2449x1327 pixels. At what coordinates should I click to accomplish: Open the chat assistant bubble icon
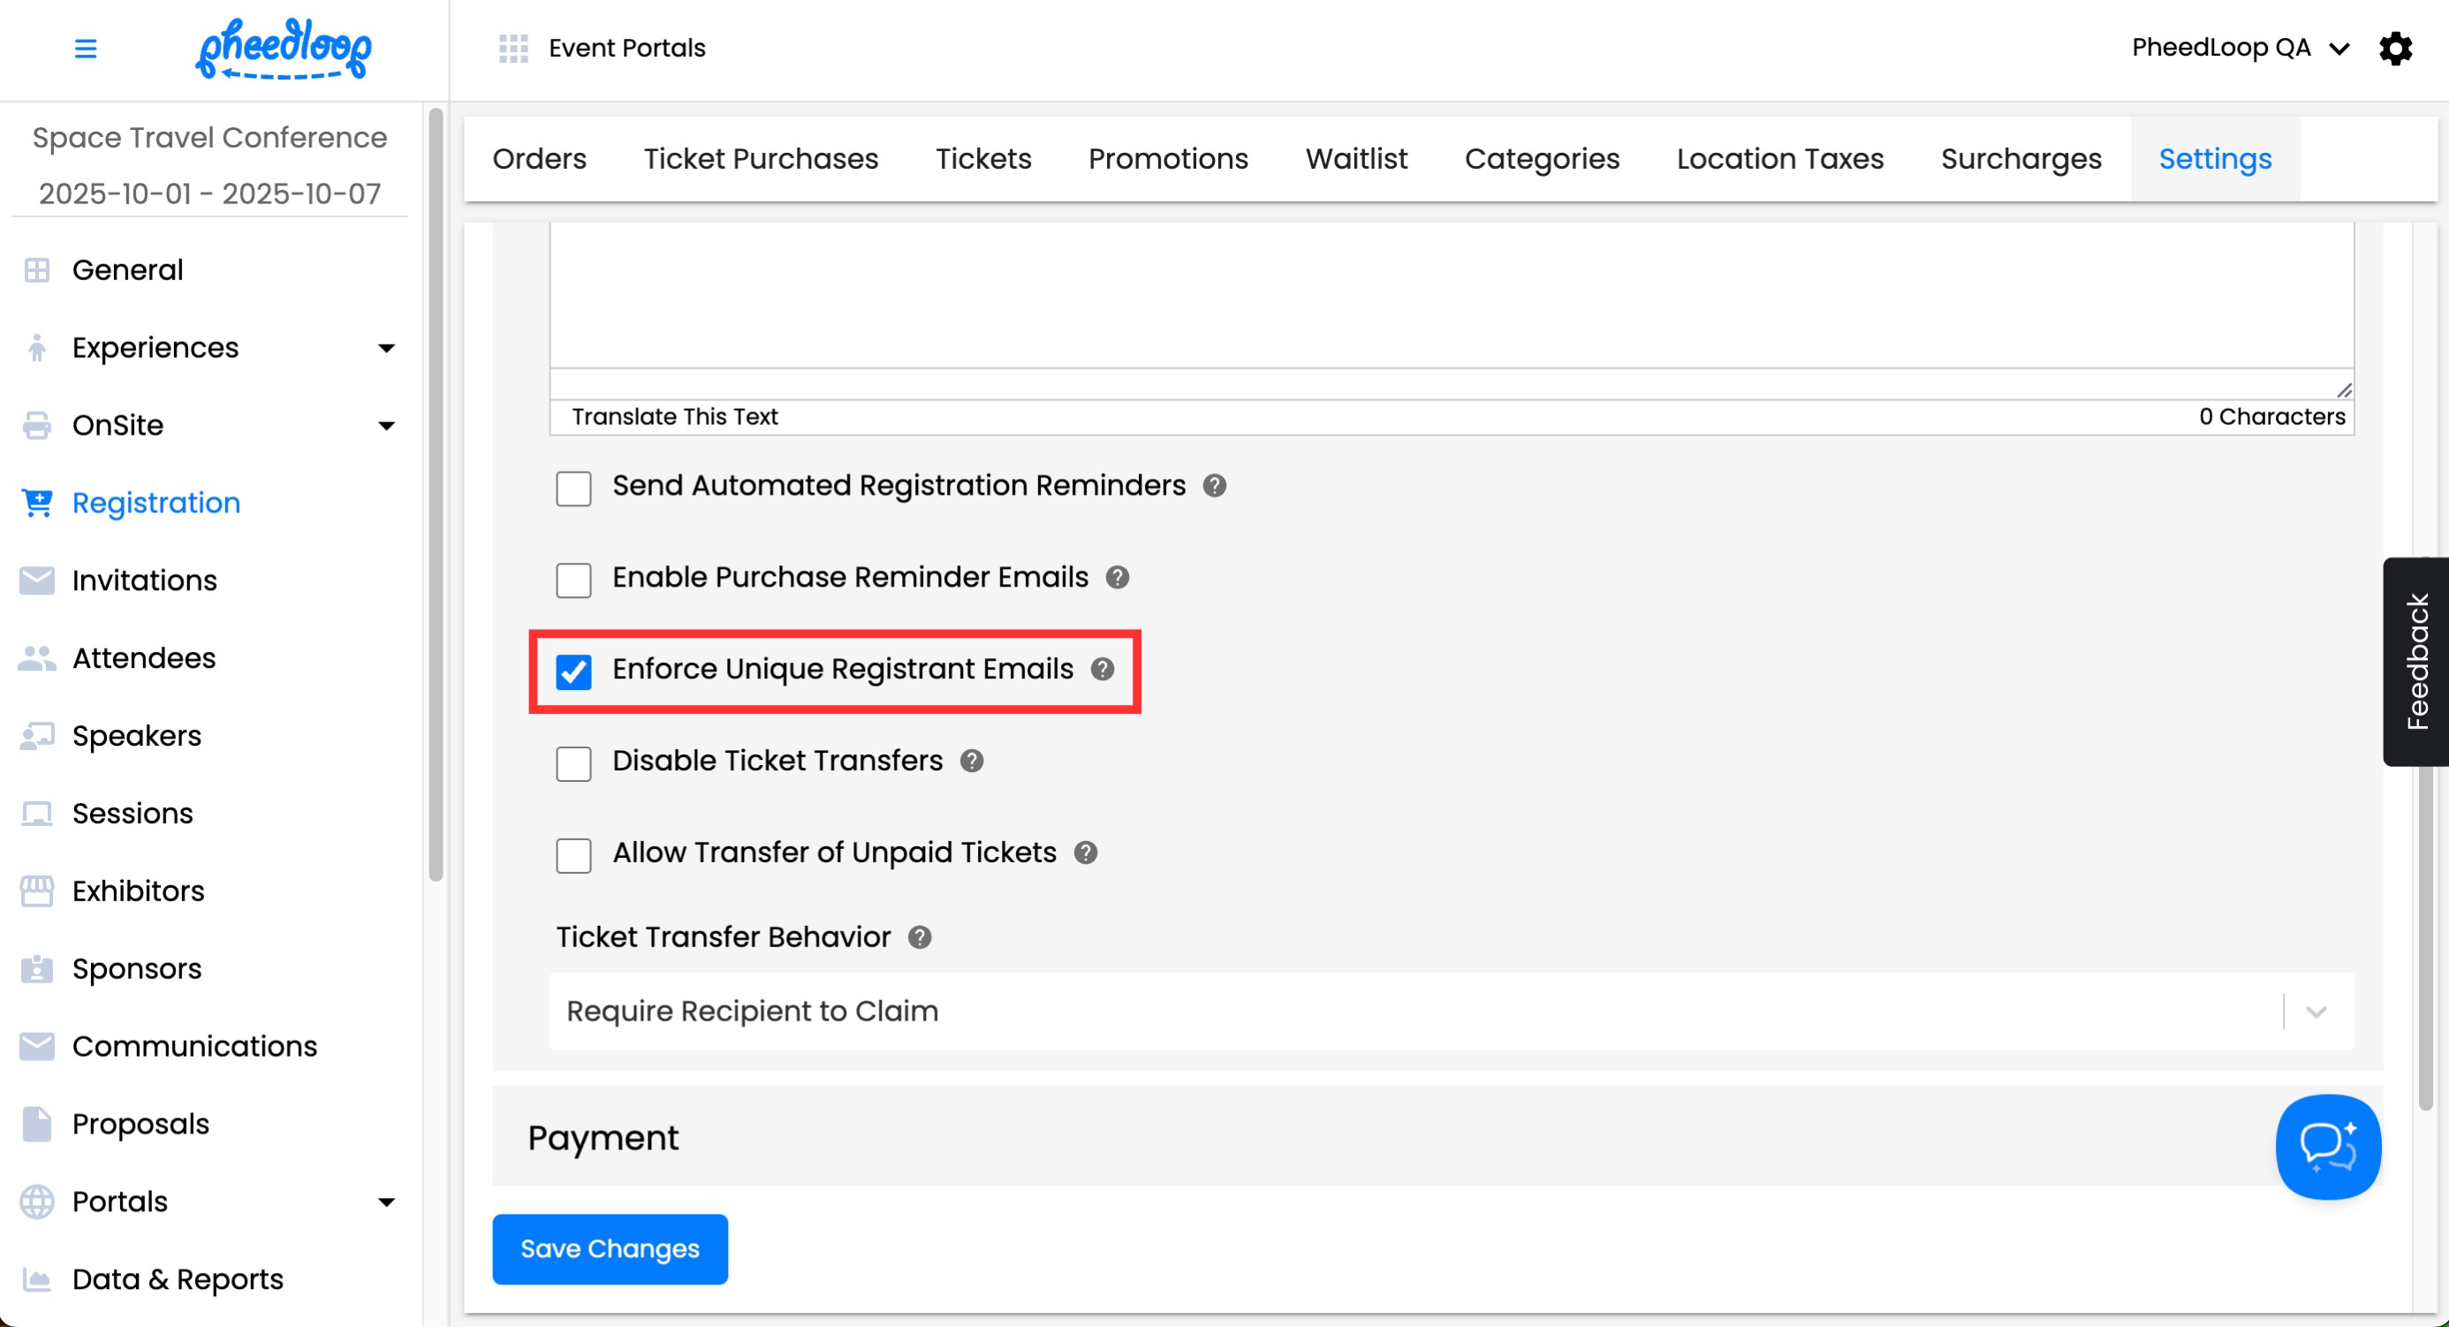(2327, 1147)
